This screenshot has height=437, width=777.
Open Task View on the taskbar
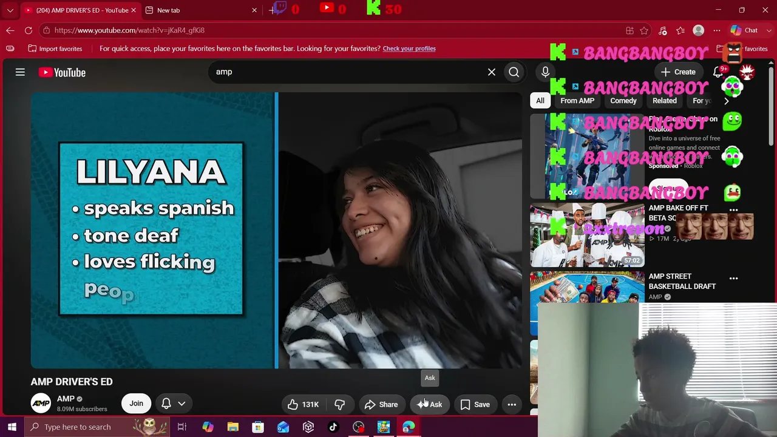pyautogui.click(x=182, y=427)
